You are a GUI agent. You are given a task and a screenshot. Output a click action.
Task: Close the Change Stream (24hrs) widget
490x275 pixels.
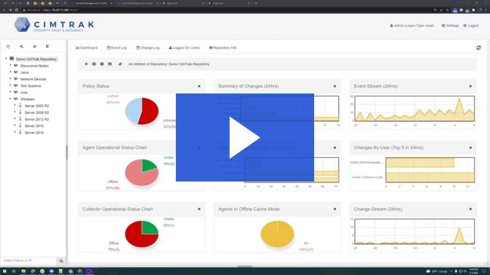(x=470, y=209)
